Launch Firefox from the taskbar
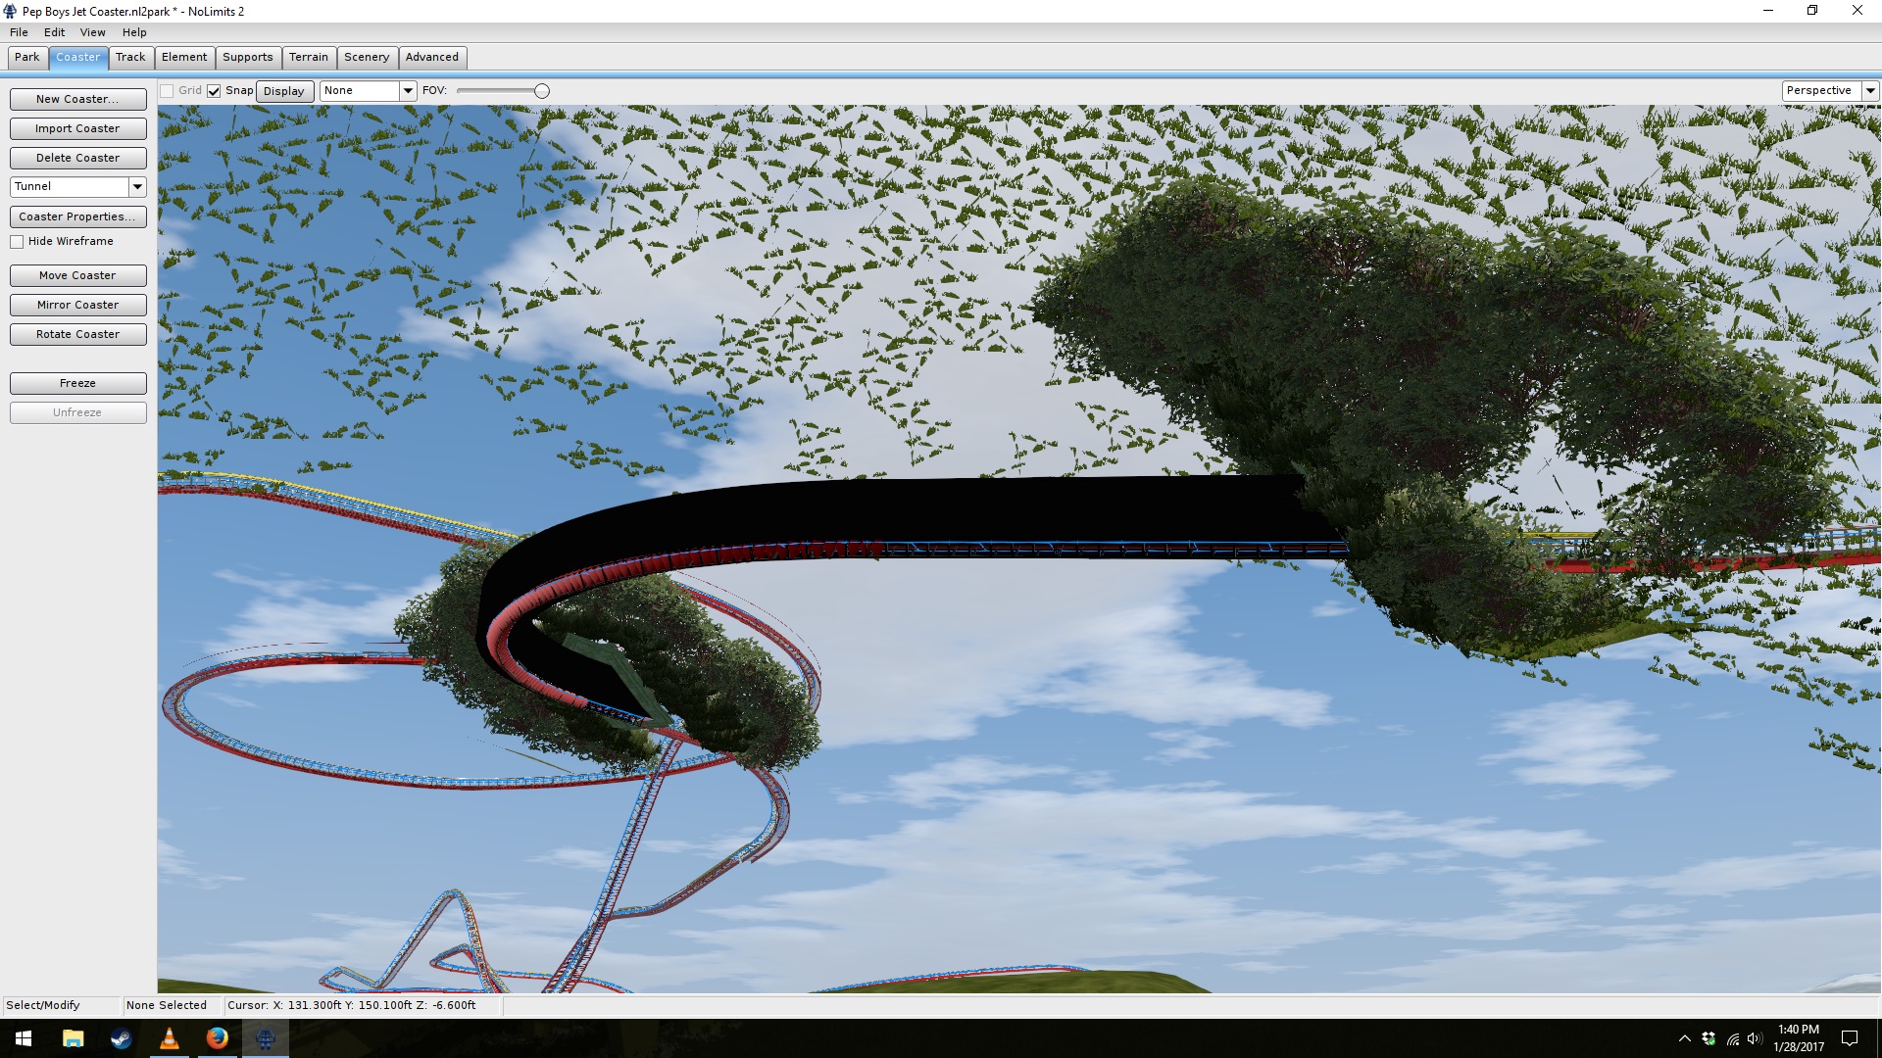The height and width of the screenshot is (1058, 1882). [217, 1038]
